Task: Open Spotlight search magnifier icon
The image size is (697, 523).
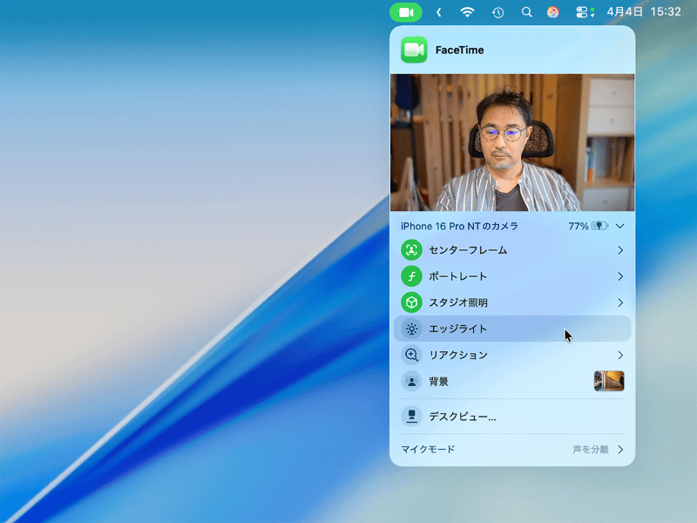Action: 527,12
